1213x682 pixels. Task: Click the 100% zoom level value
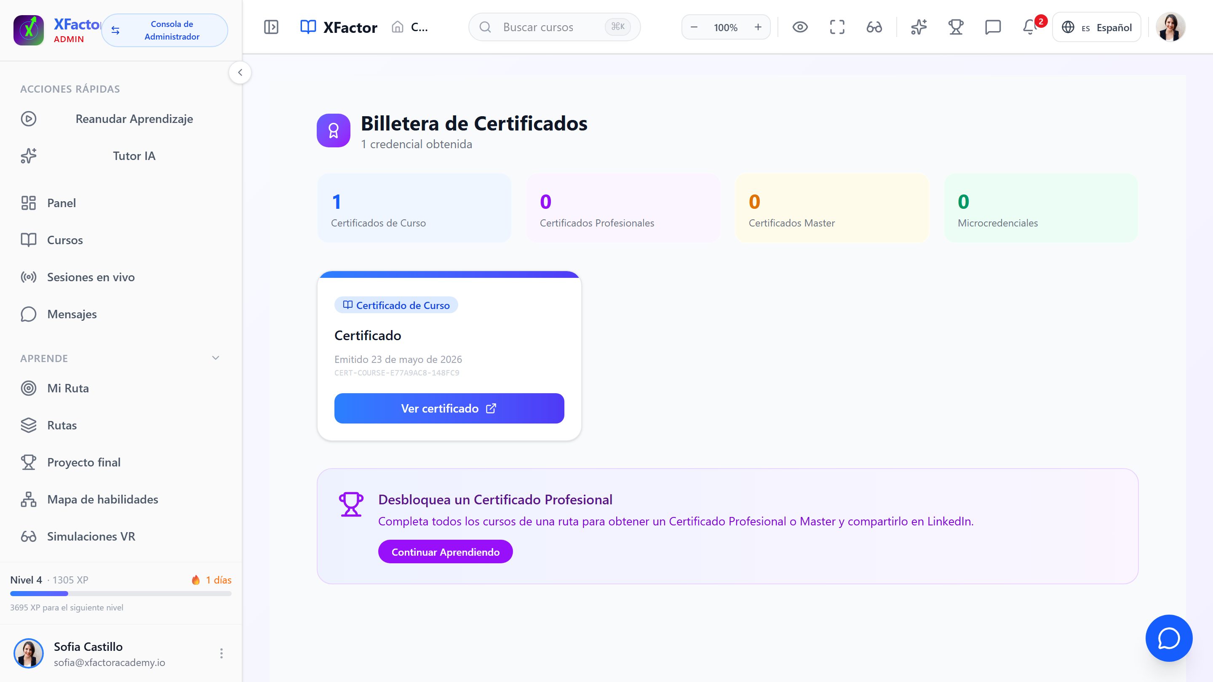[726, 28]
